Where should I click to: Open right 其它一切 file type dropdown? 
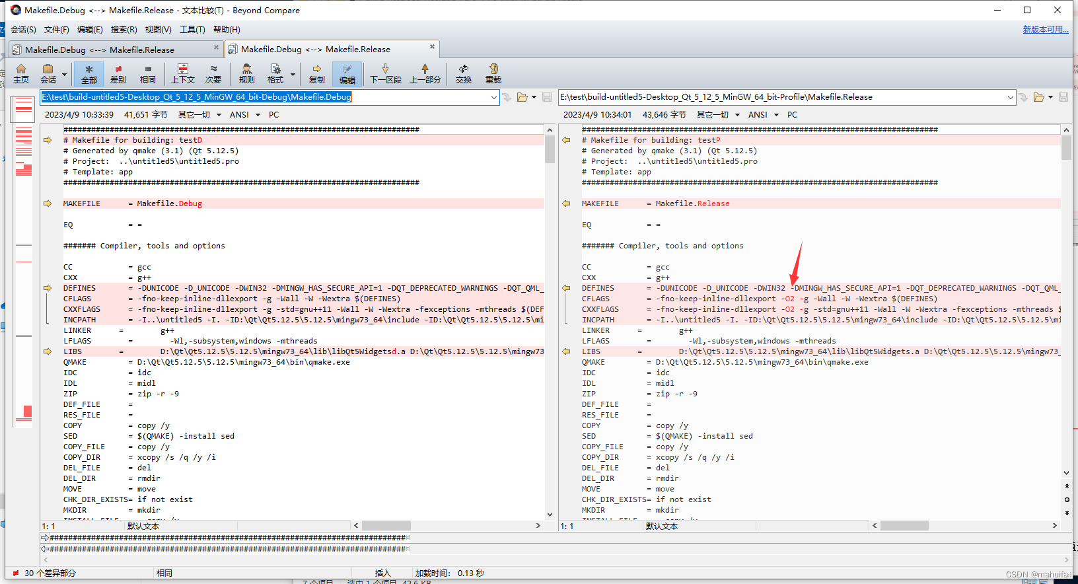point(717,115)
